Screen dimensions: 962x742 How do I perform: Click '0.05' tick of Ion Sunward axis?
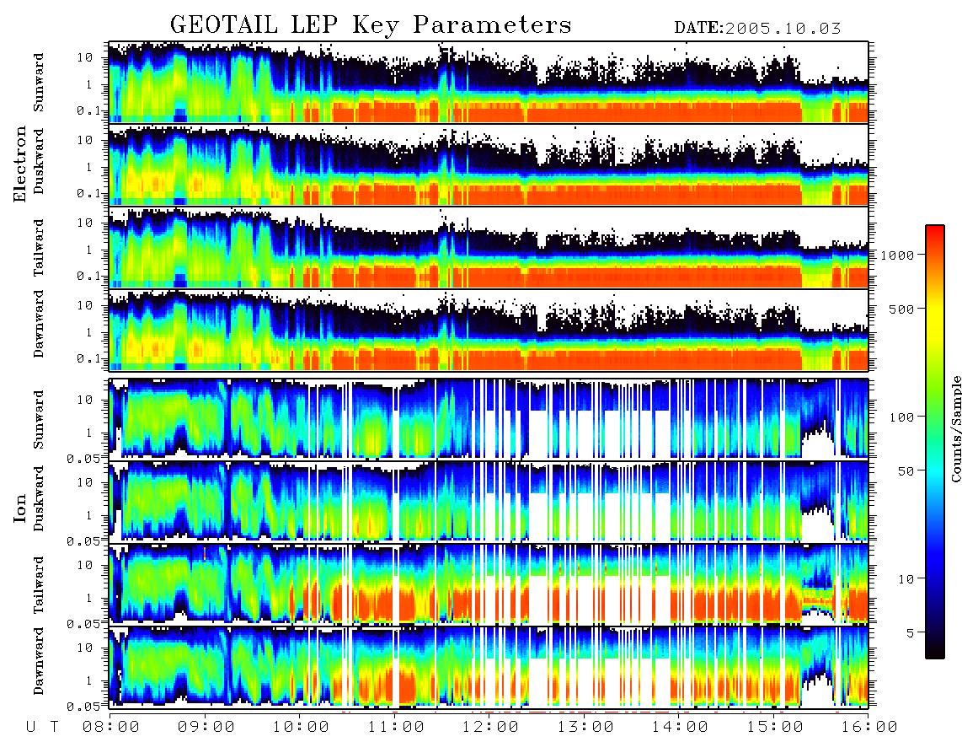83,458
